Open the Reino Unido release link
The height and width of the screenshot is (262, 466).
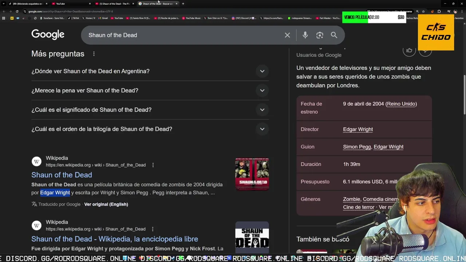(x=401, y=104)
